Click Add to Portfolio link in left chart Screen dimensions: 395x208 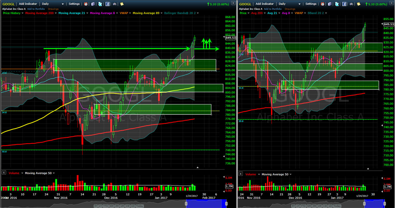36,9
